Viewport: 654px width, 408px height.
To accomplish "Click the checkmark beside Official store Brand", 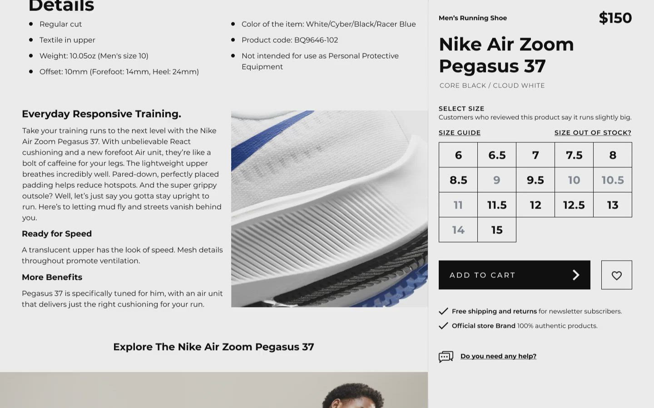I will (x=443, y=325).
